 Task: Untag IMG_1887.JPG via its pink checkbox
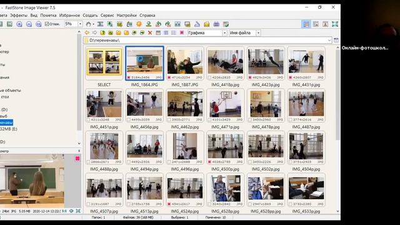(x=169, y=77)
